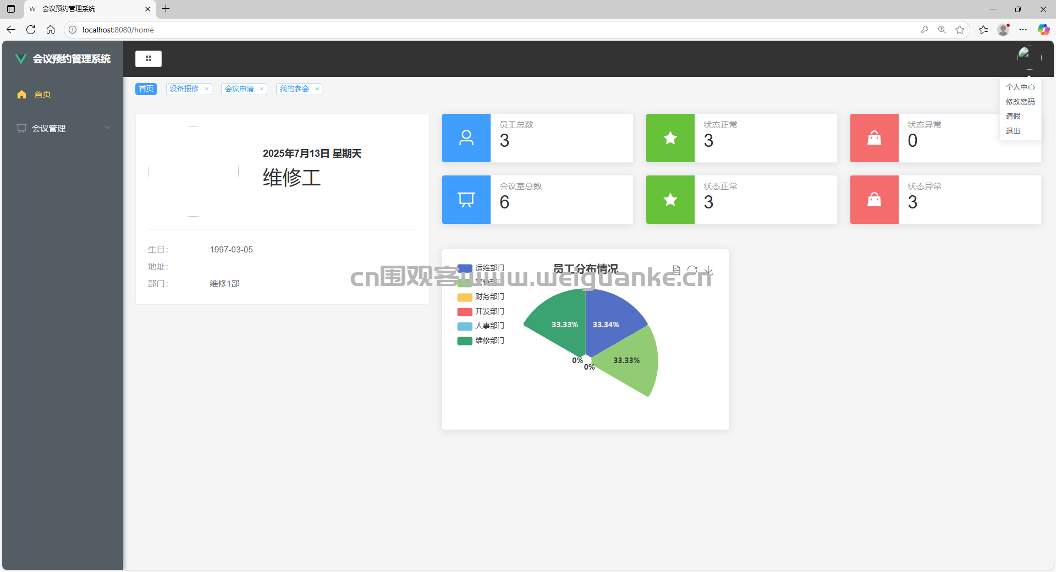
Task: Toggle 财务部门 in the chart legend
Action: click(x=481, y=297)
